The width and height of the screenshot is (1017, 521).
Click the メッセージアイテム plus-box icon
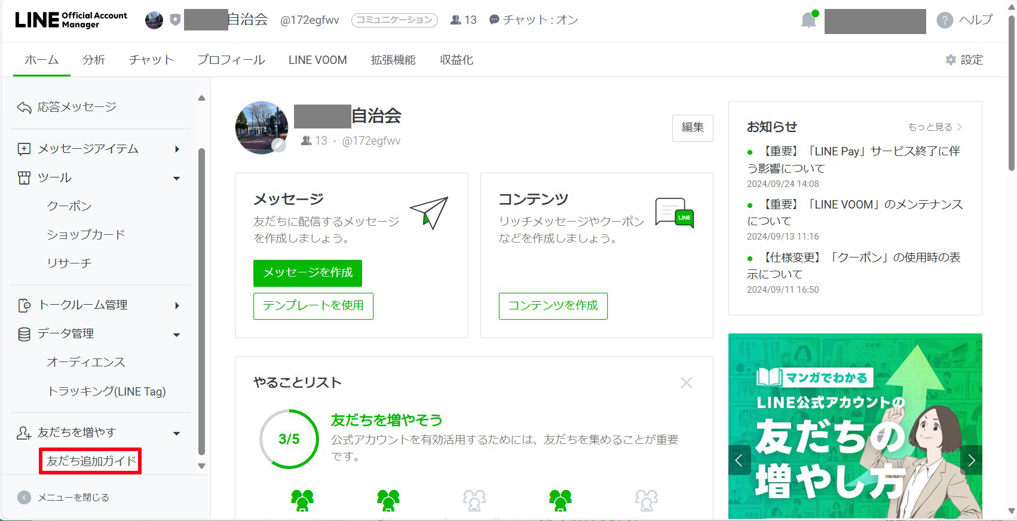click(24, 149)
